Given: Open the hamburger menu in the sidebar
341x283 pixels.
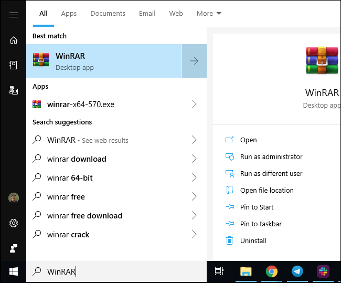Looking at the screenshot, I should click(x=14, y=15).
